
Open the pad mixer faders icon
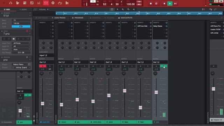point(39,3)
